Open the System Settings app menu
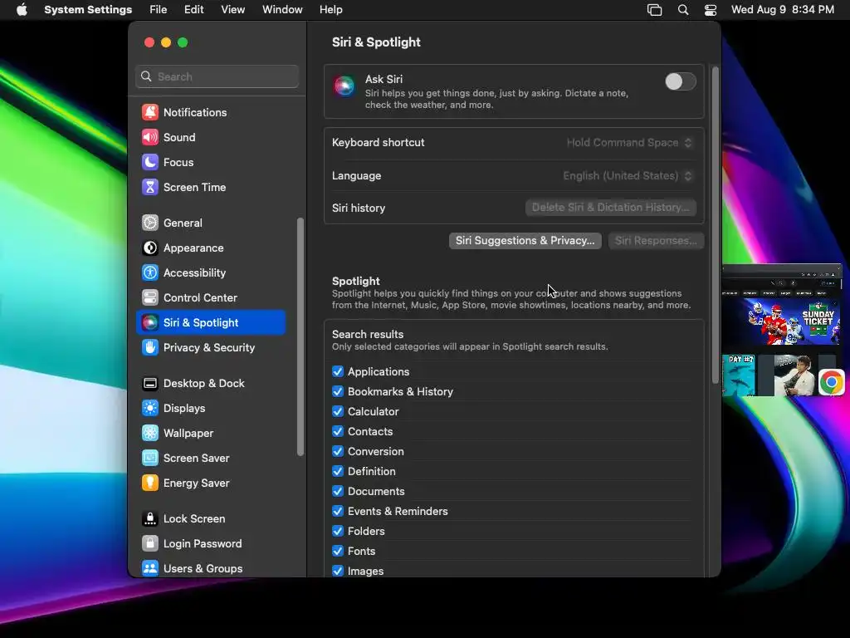 (x=88, y=10)
